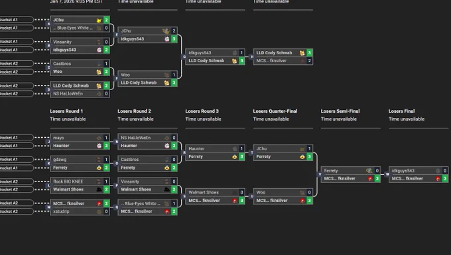The height and width of the screenshot is (255, 451).
Task: Click MCS fknsilver name in Winners match H
Action: (271, 61)
